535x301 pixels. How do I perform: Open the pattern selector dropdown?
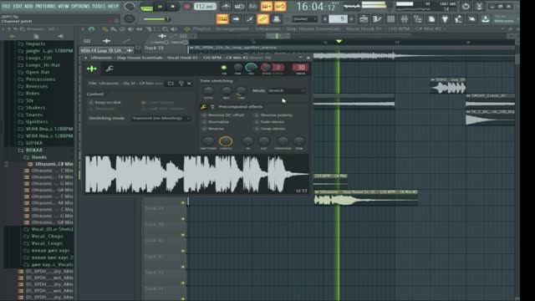[304, 19]
